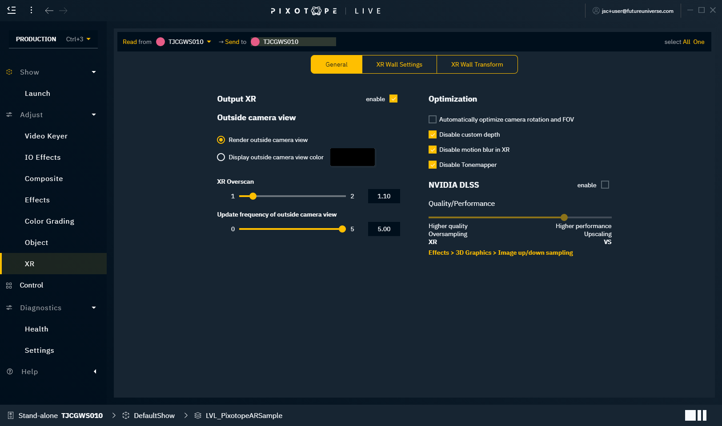
Task: Click DefaultShow in the status bar
Action: (x=154, y=415)
